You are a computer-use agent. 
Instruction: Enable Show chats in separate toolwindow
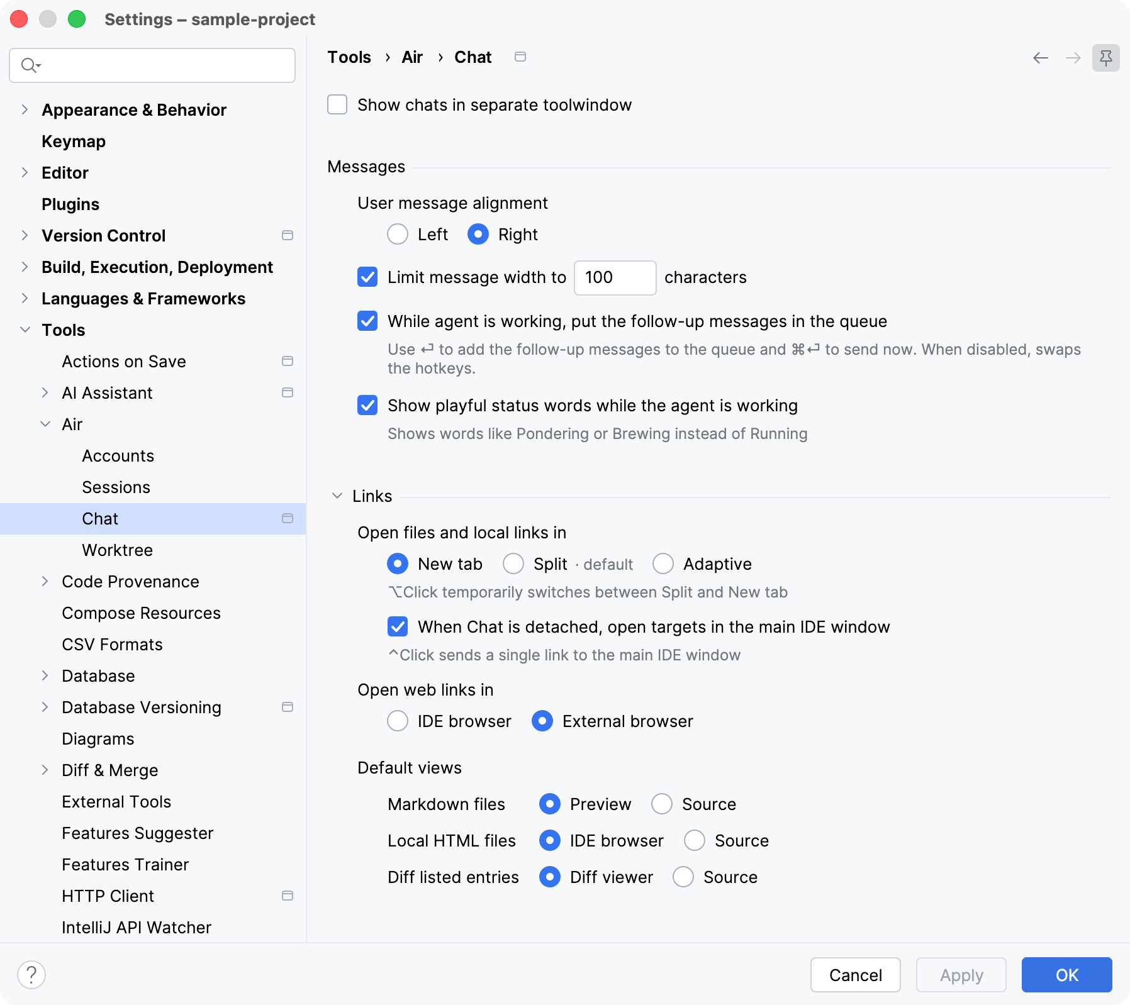(337, 104)
